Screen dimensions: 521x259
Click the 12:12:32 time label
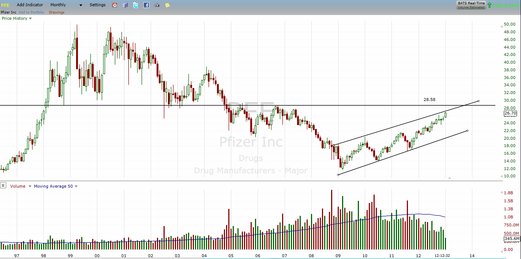tap(442, 255)
